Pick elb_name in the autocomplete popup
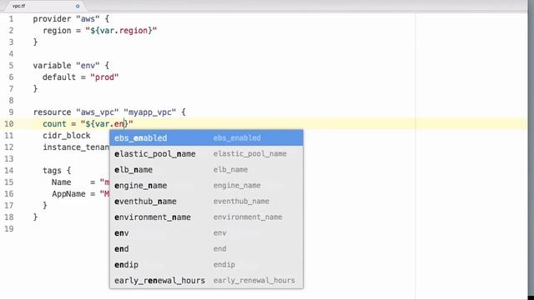 pyautogui.click(x=206, y=169)
